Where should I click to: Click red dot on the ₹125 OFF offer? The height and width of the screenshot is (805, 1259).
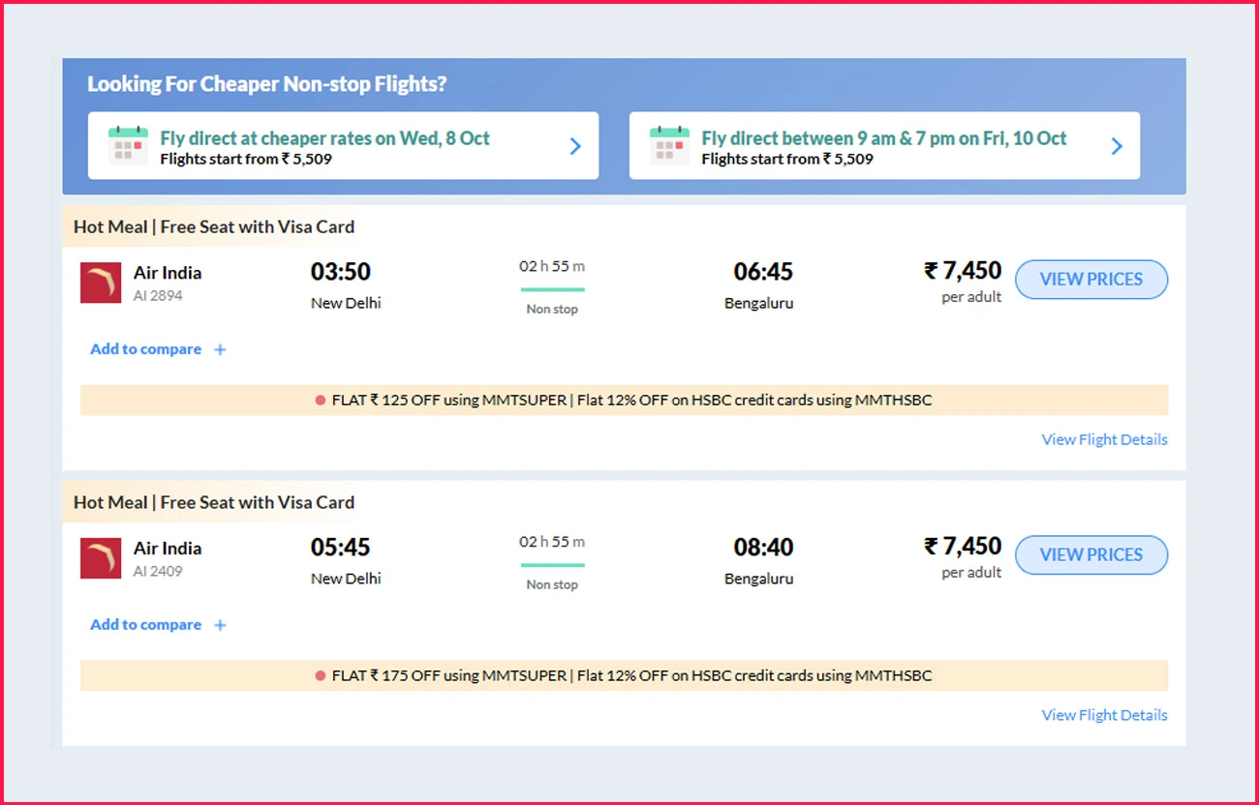tap(321, 401)
